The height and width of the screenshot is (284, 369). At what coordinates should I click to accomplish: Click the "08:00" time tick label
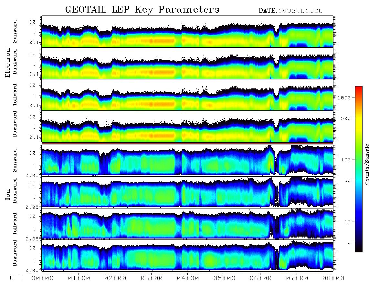pos(333,279)
